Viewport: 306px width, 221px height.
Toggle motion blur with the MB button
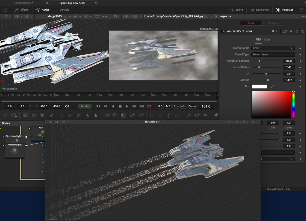pos(168,106)
